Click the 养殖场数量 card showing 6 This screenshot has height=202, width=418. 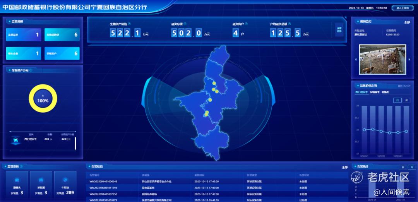click(x=62, y=35)
